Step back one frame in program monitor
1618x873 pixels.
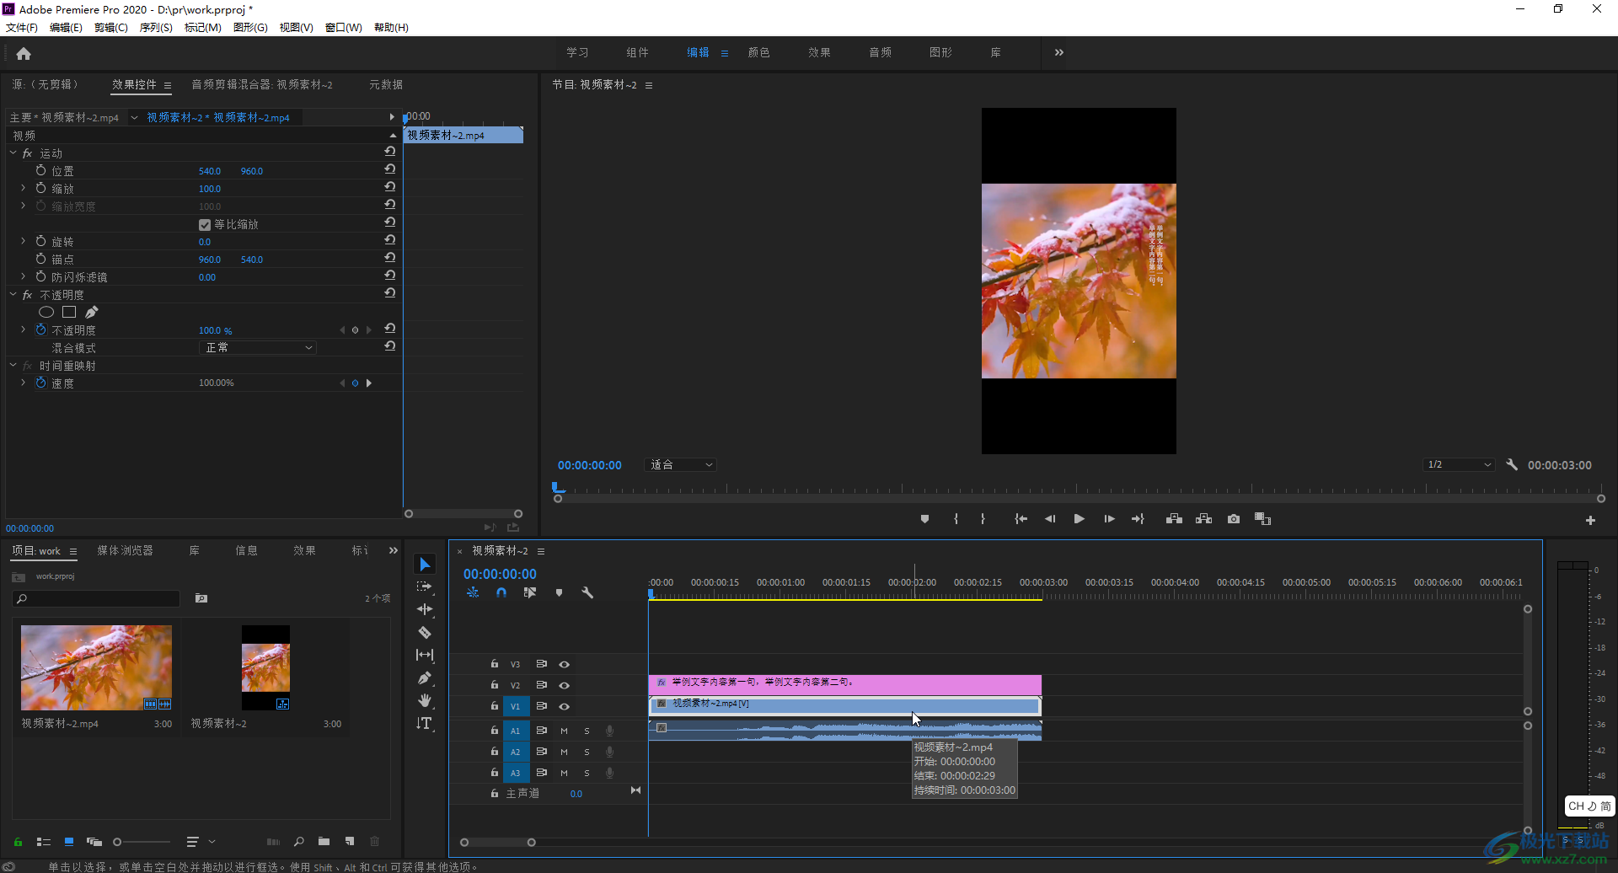tap(1050, 519)
